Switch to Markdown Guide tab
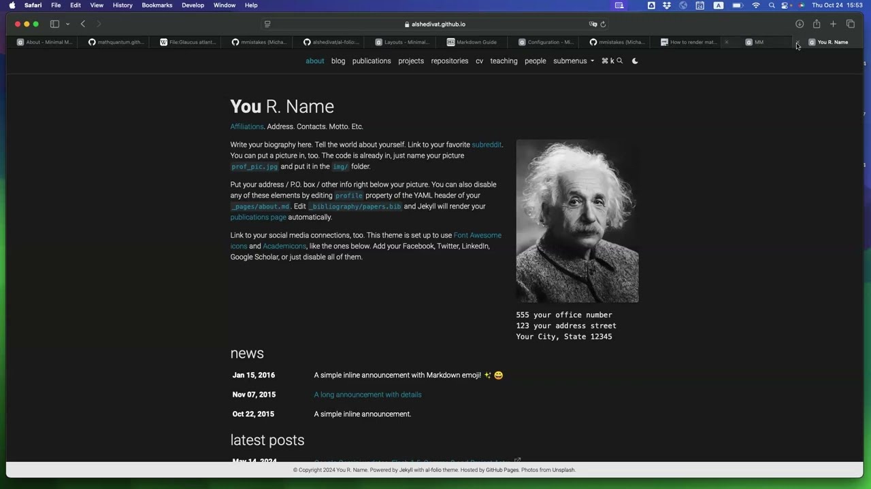The height and width of the screenshot is (489, 871). [x=472, y=42]
